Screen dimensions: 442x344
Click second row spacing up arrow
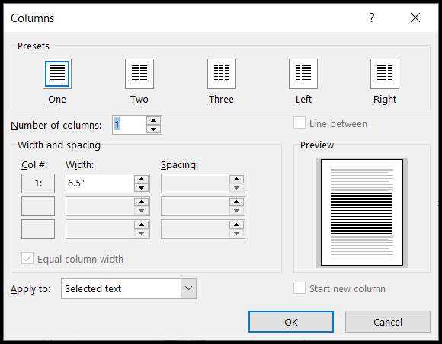click(237, 202)
